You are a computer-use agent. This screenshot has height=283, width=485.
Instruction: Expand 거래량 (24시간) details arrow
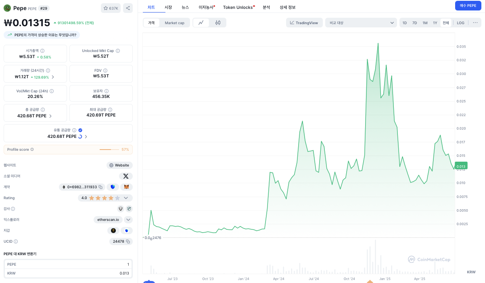(53, 77)
